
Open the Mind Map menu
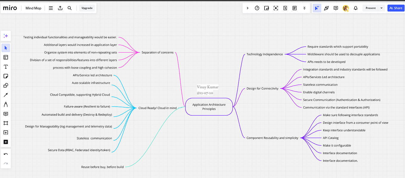(x=33, y=8)
